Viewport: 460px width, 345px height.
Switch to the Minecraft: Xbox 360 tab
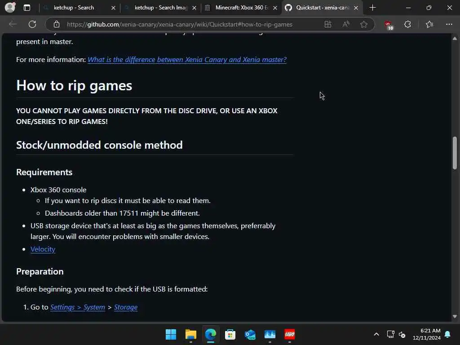[x=241, y=8]
